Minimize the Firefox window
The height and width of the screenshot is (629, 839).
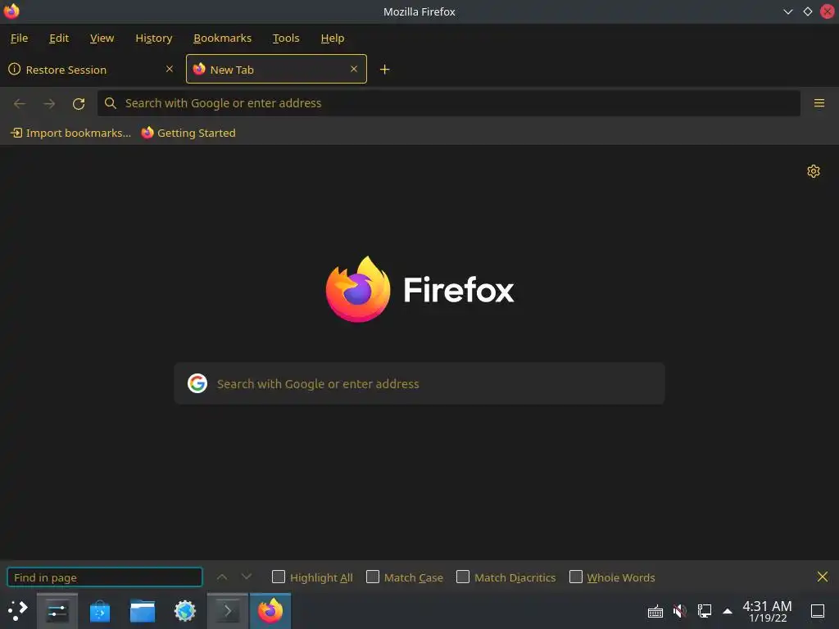click(x=787, y=11)
